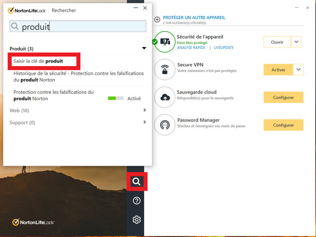Screen dimensions: 316x237
Task: Click the ANALYSE RAPIDE link
Action: pos(191,48)
